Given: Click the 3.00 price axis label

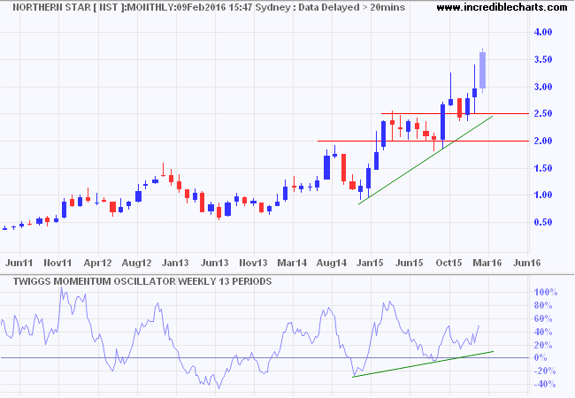Looking at the screenshot, I should coord(543,87).
